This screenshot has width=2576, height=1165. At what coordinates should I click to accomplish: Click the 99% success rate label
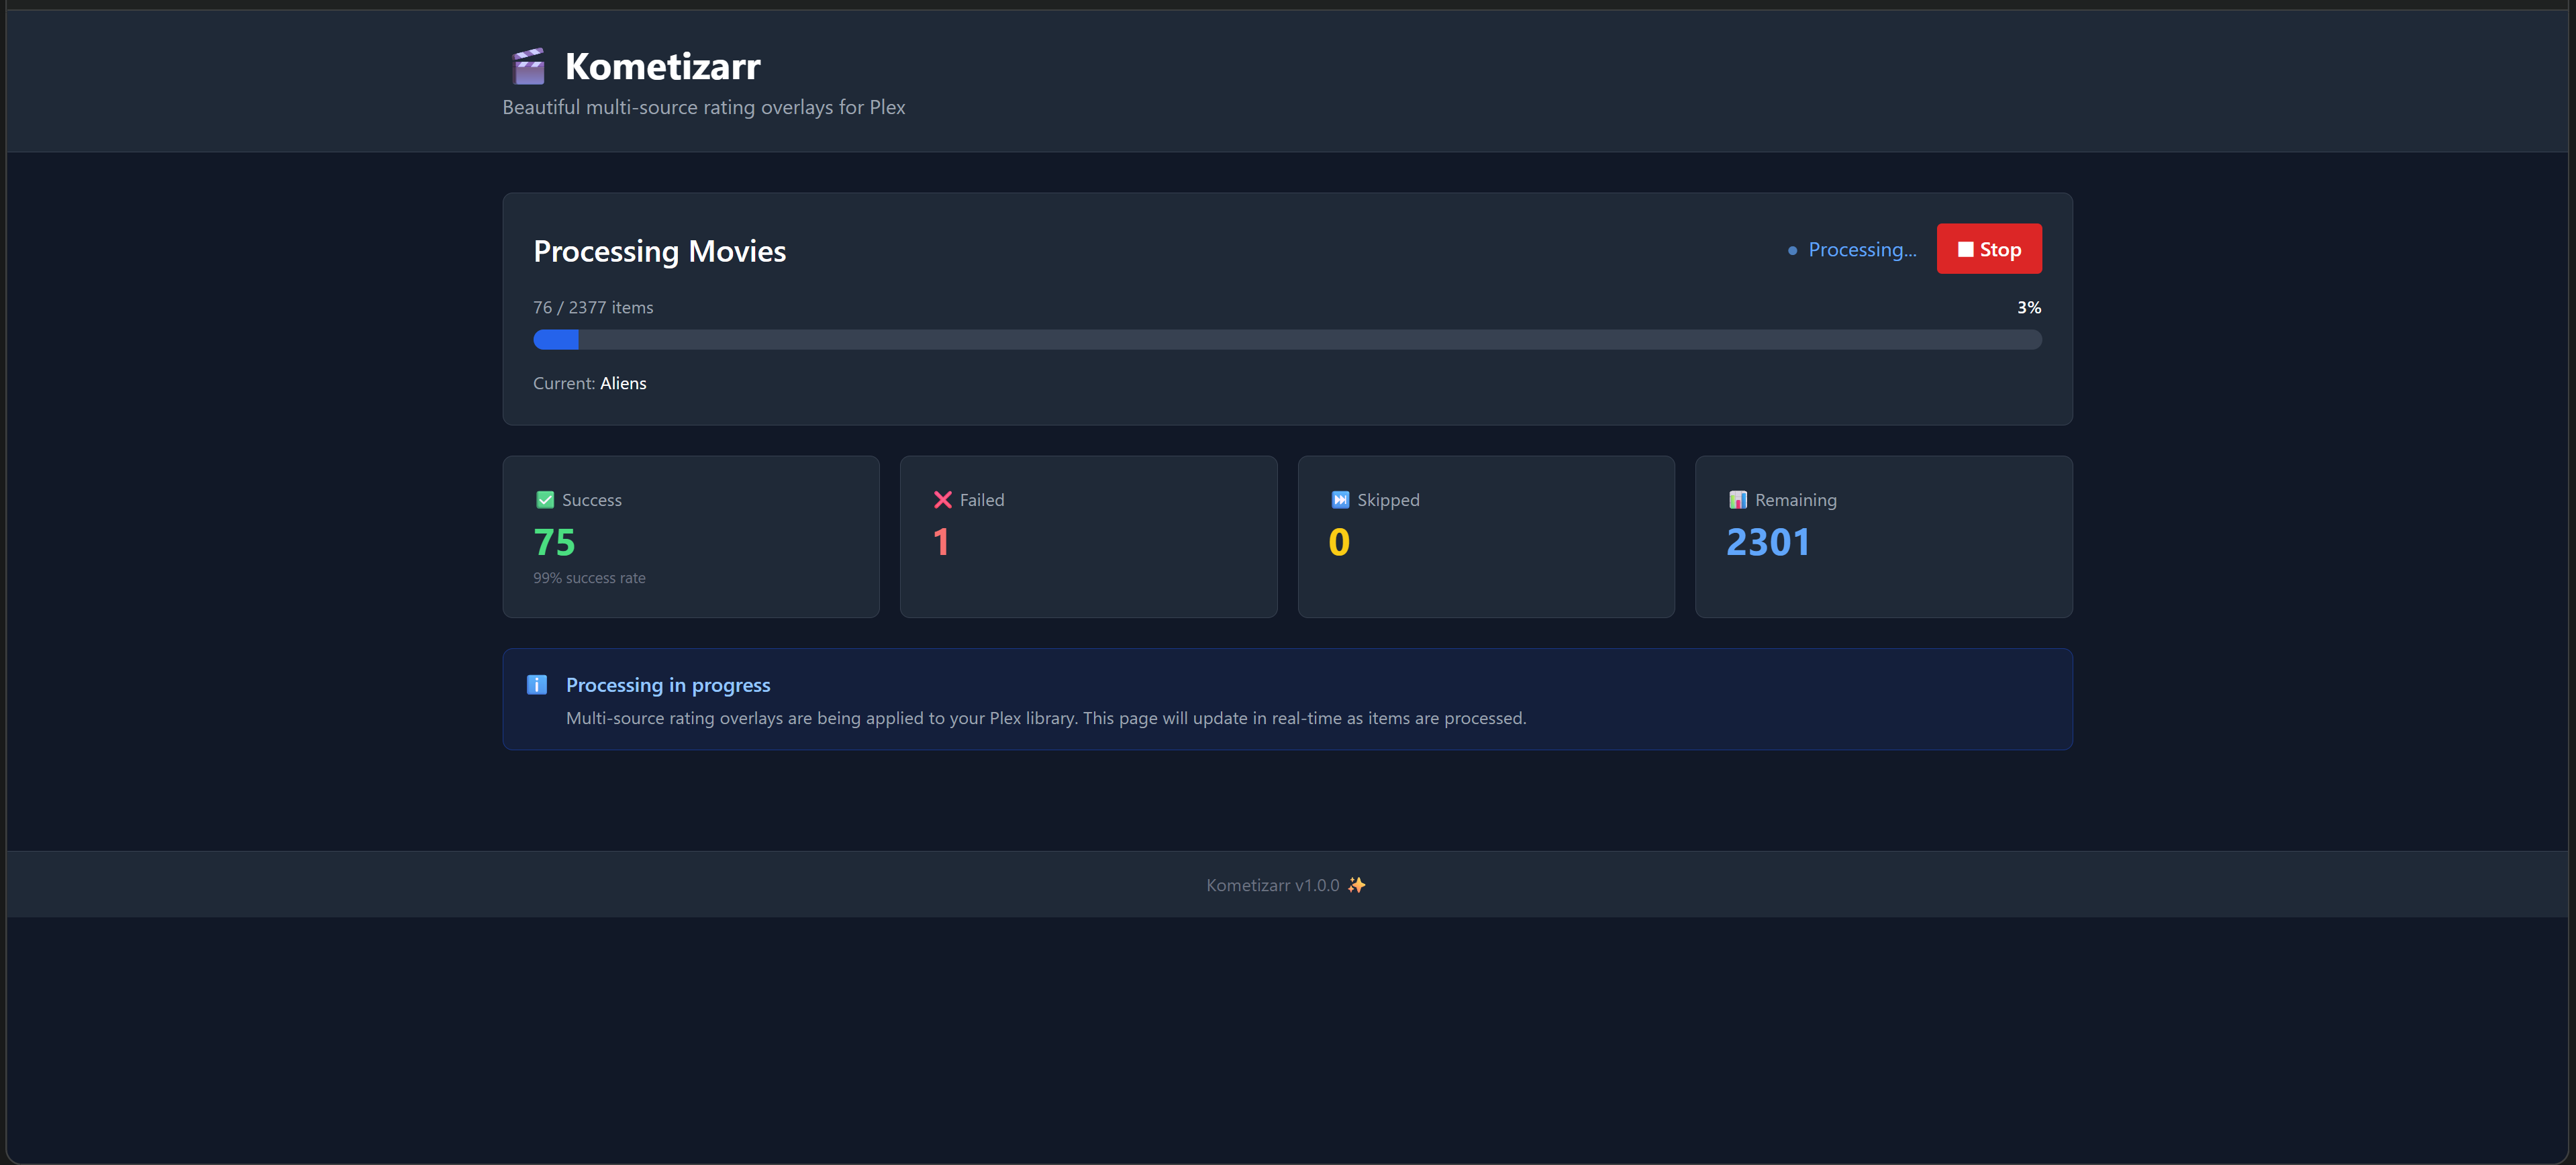pos(589,577)
